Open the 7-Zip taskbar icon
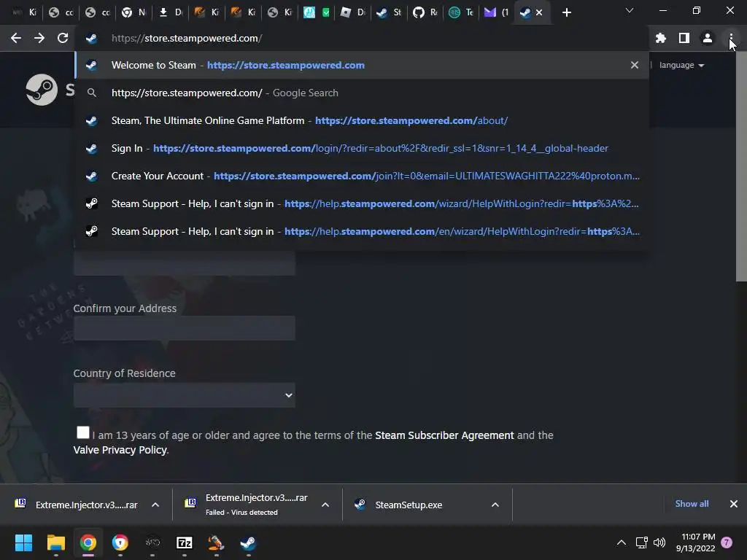 [185, 542]
